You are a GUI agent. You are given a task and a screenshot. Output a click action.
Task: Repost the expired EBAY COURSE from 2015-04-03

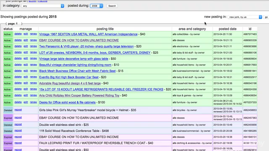click(x=18, y=117)
